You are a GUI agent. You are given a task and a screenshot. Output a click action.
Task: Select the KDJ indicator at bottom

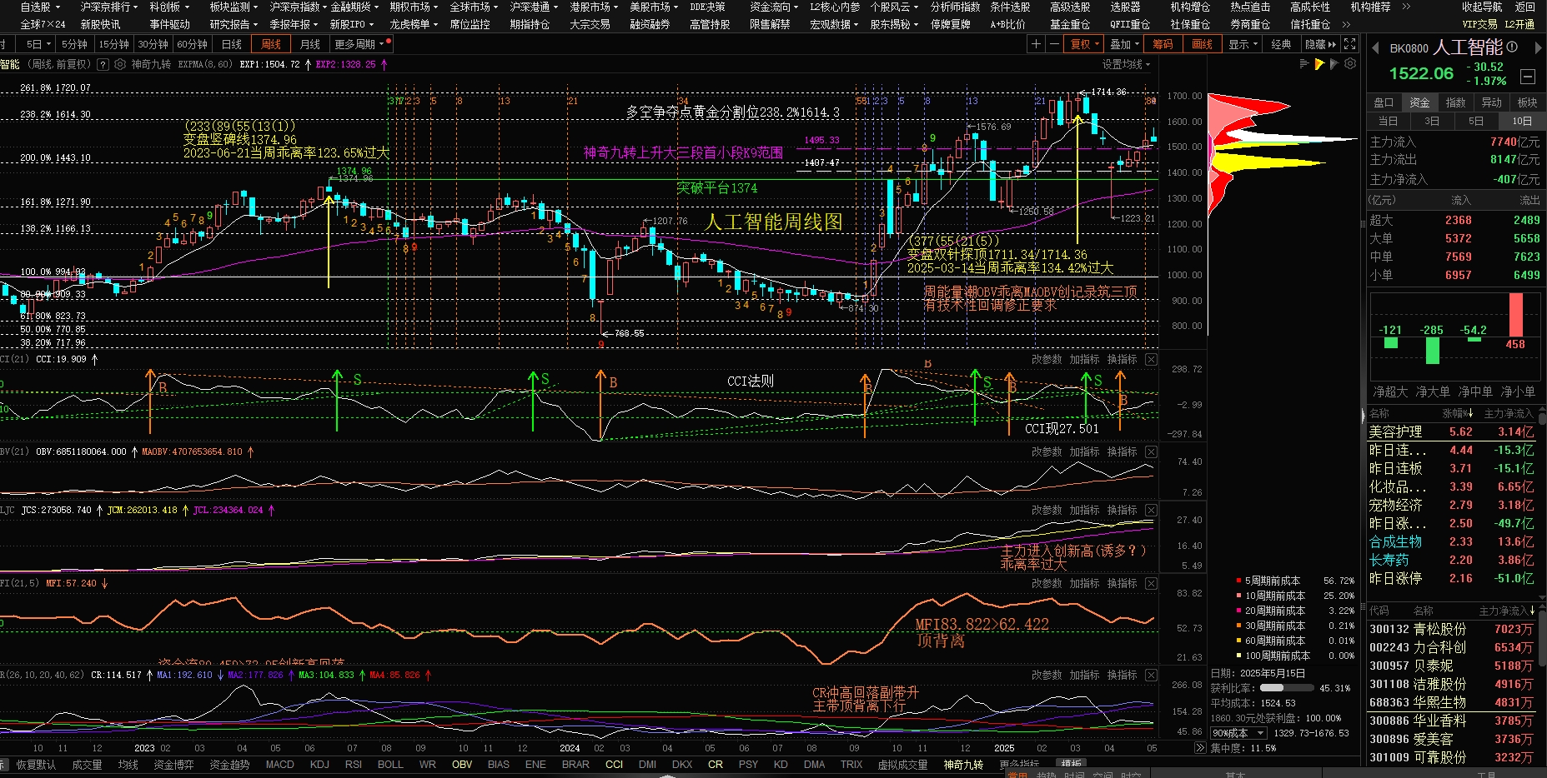coord(319,764)
